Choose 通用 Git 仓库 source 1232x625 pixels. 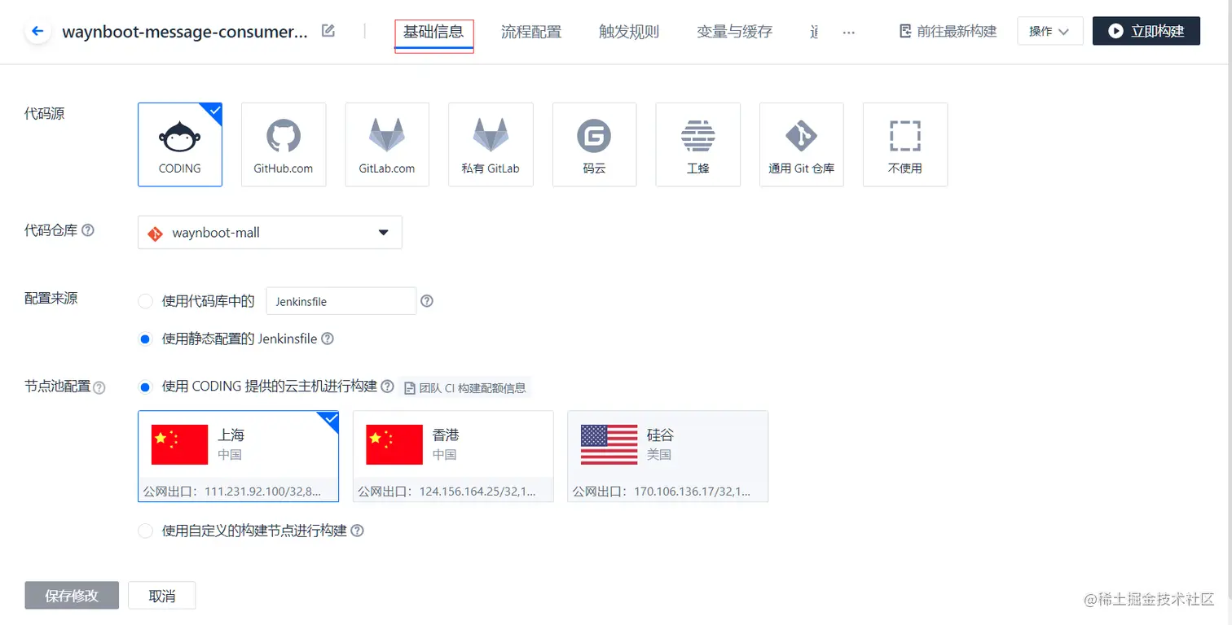coord(802,145)
